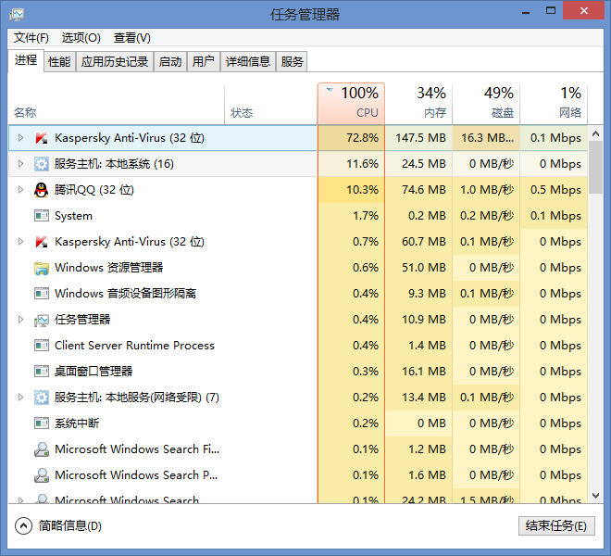The image size is (611, 556).
Task: Click the Windows 资源管理器 folder icon
Action: point(42,268)
